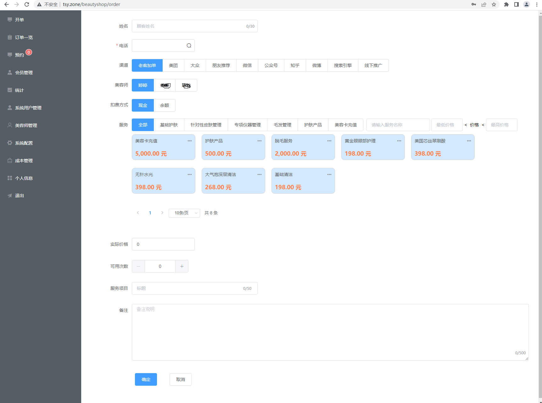Open more options on 美容卡充值 card
The image size is (542, 403).
[190, 141]
